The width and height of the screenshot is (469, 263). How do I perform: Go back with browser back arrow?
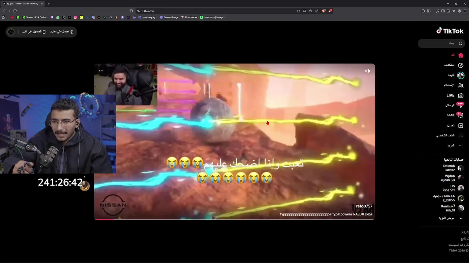[x=4, y=11]
